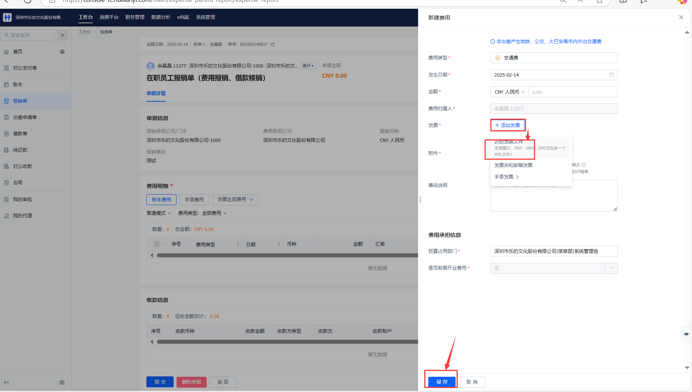
Task: Click the 工作台 breadcrumb link
Action: (x=85, y=32)
